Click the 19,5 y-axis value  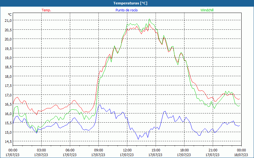[8, 48]
